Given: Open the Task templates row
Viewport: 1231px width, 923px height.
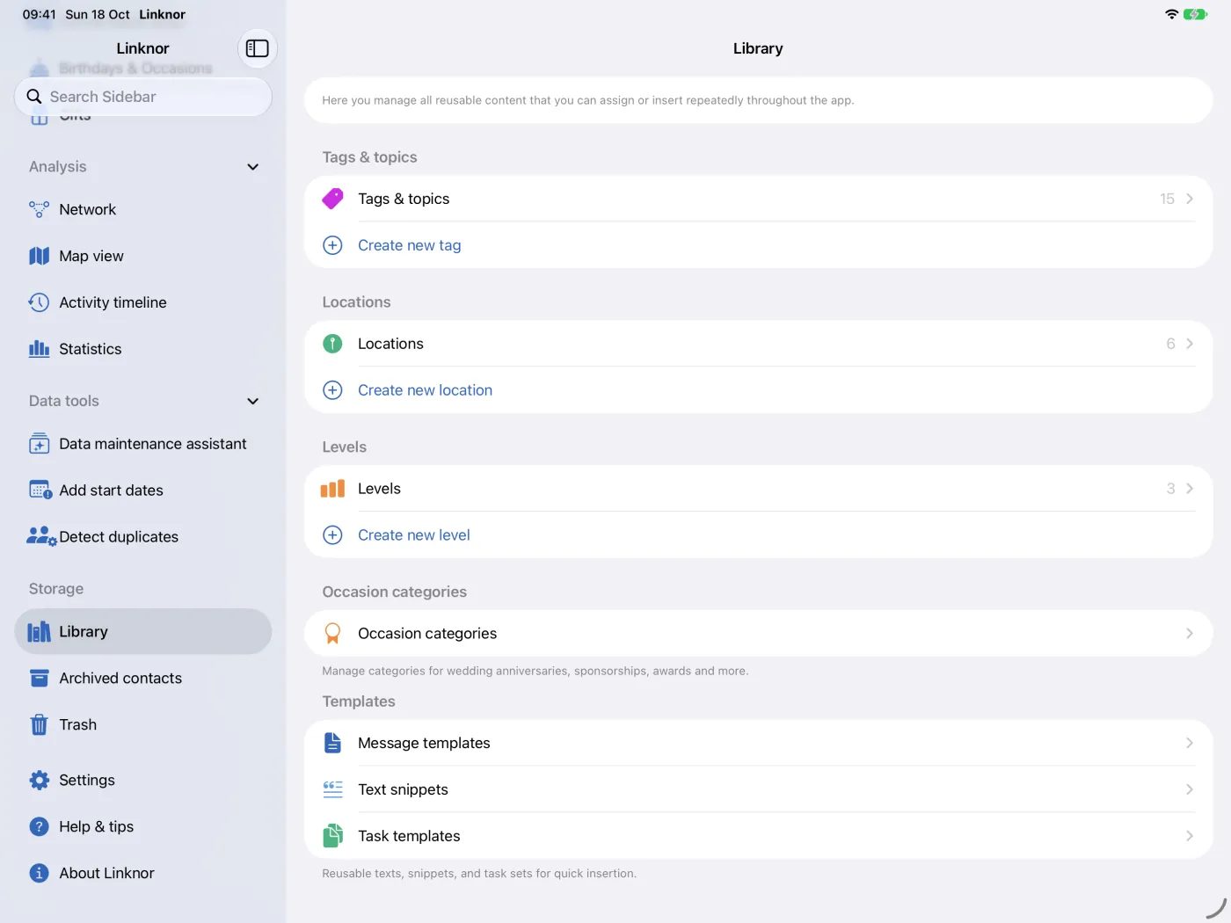Looking at the screenshot, I should [758, 836].
